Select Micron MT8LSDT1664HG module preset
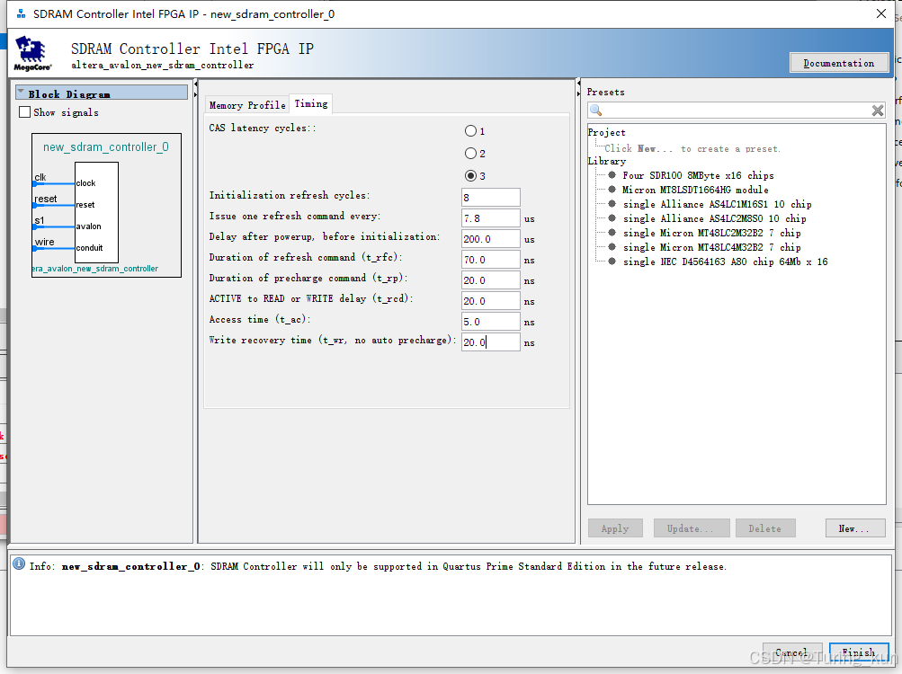Viewport: 902px width, 674px height. point(695,190)
